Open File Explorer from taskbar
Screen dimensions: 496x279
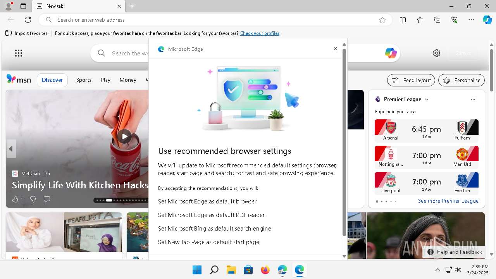(x=231, y=270)
